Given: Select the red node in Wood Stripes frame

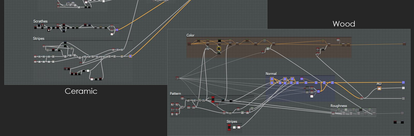Looking at the screenshot, I should (229, 127).
